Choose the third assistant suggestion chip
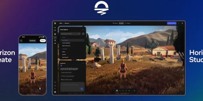 (x=67, y=80)
